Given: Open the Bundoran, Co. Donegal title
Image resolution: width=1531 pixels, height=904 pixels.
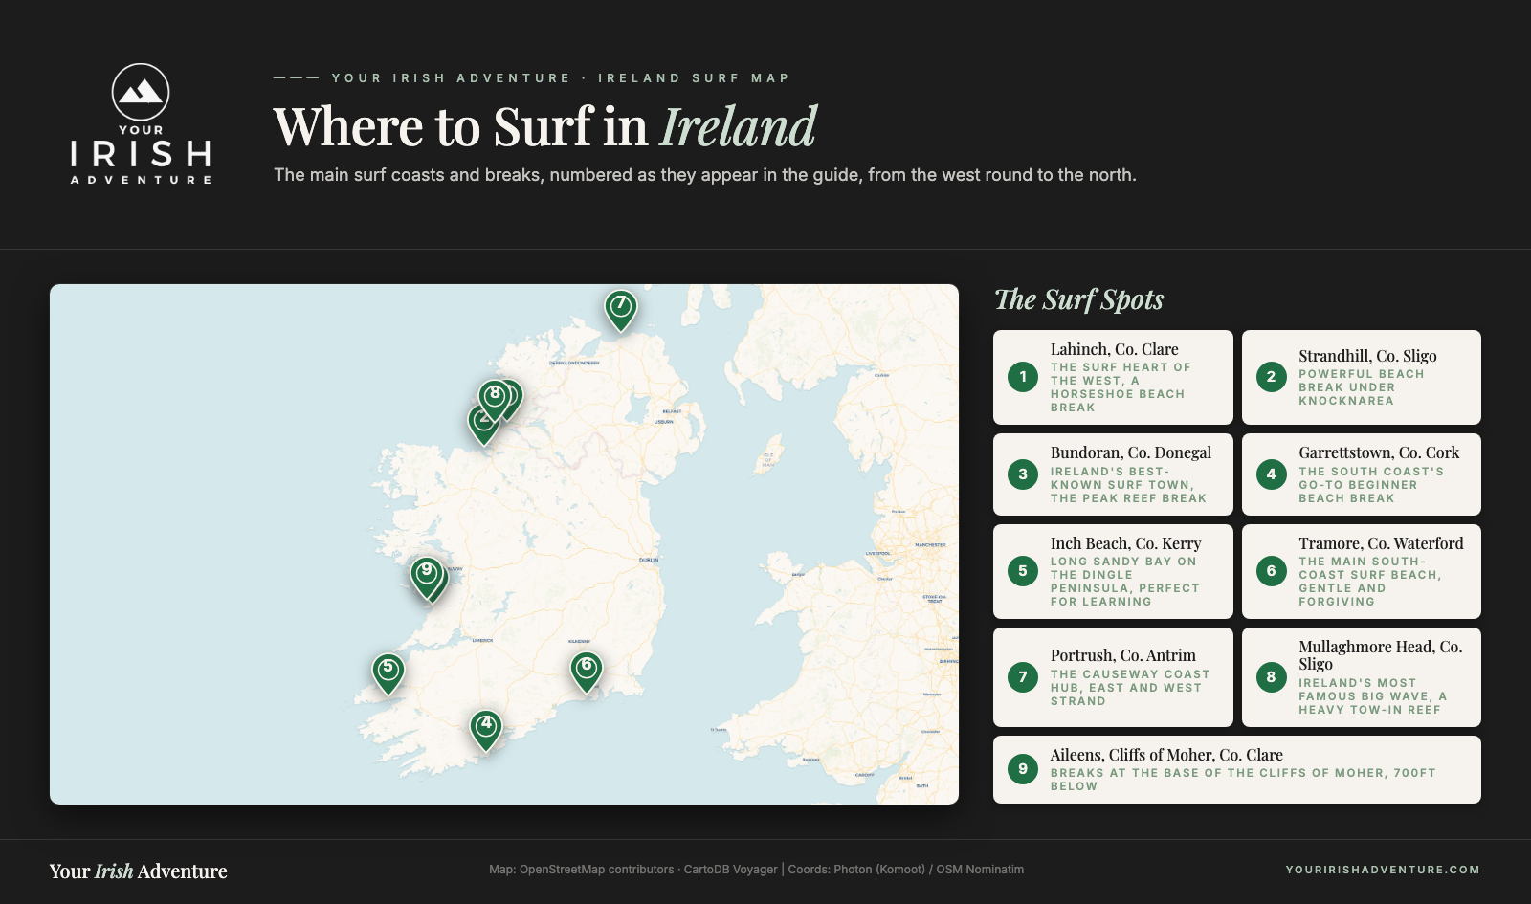Looking at the screenshot, I should 1131,452.
